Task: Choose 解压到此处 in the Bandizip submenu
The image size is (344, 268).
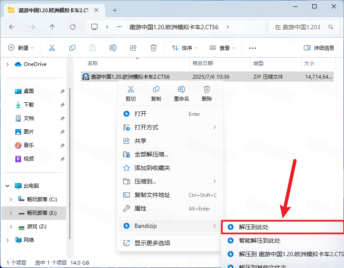Action: [x=283, y=227]
